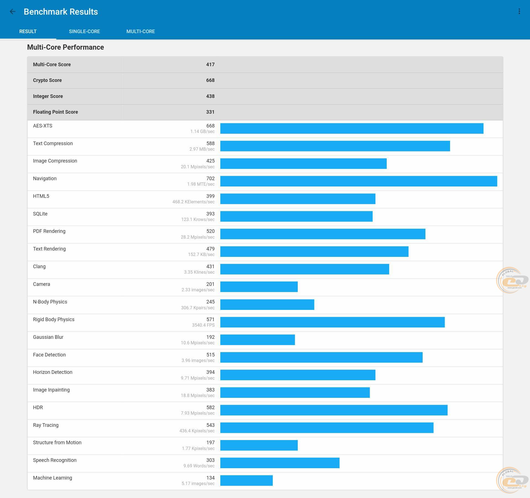
Task: Click the Navigation benchmark bar
Action: (359, 181)
